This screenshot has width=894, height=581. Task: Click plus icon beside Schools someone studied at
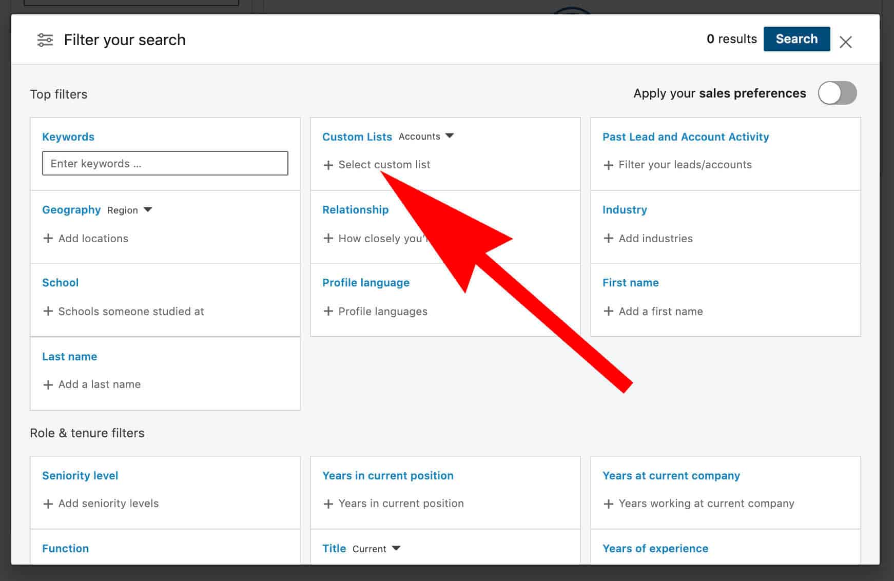coord(48,311)
